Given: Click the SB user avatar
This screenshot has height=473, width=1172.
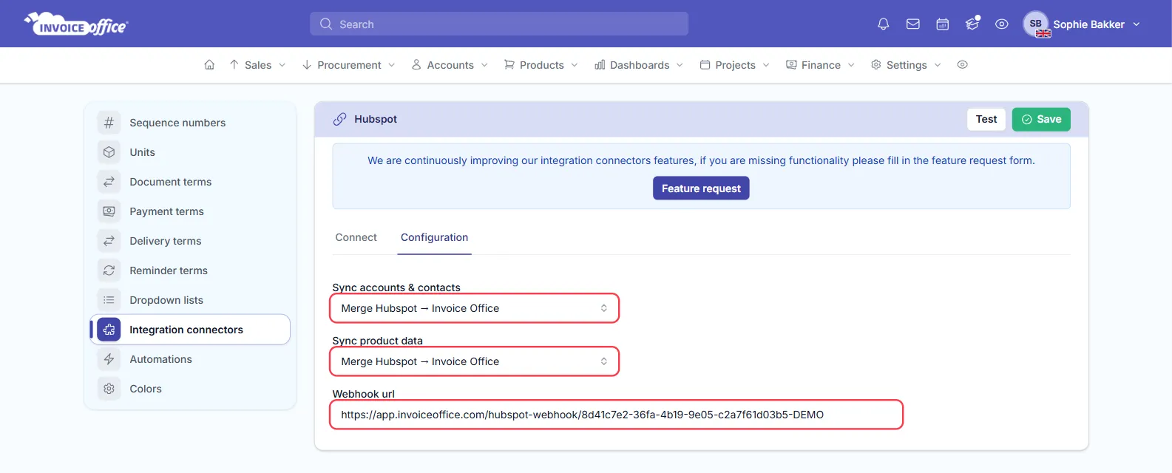Looking at the screenshot, I should click(1036, 24).
